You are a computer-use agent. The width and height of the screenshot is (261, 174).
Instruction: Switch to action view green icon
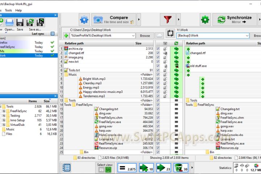tap(108, 170)
